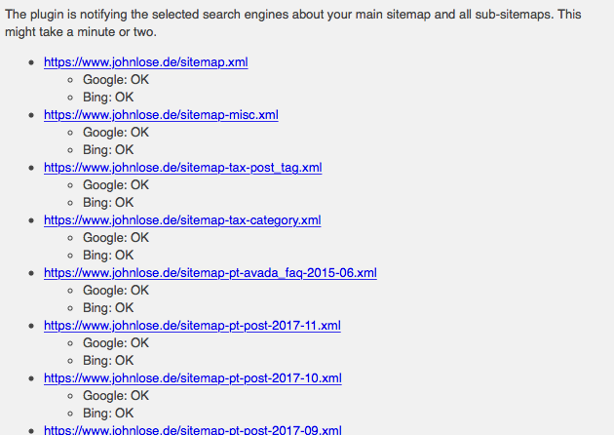Open the main sitemap.xml link
Image resolution: width=614 pixels, height=435 pixels.
pyautogui.click(x=145, y=62)
